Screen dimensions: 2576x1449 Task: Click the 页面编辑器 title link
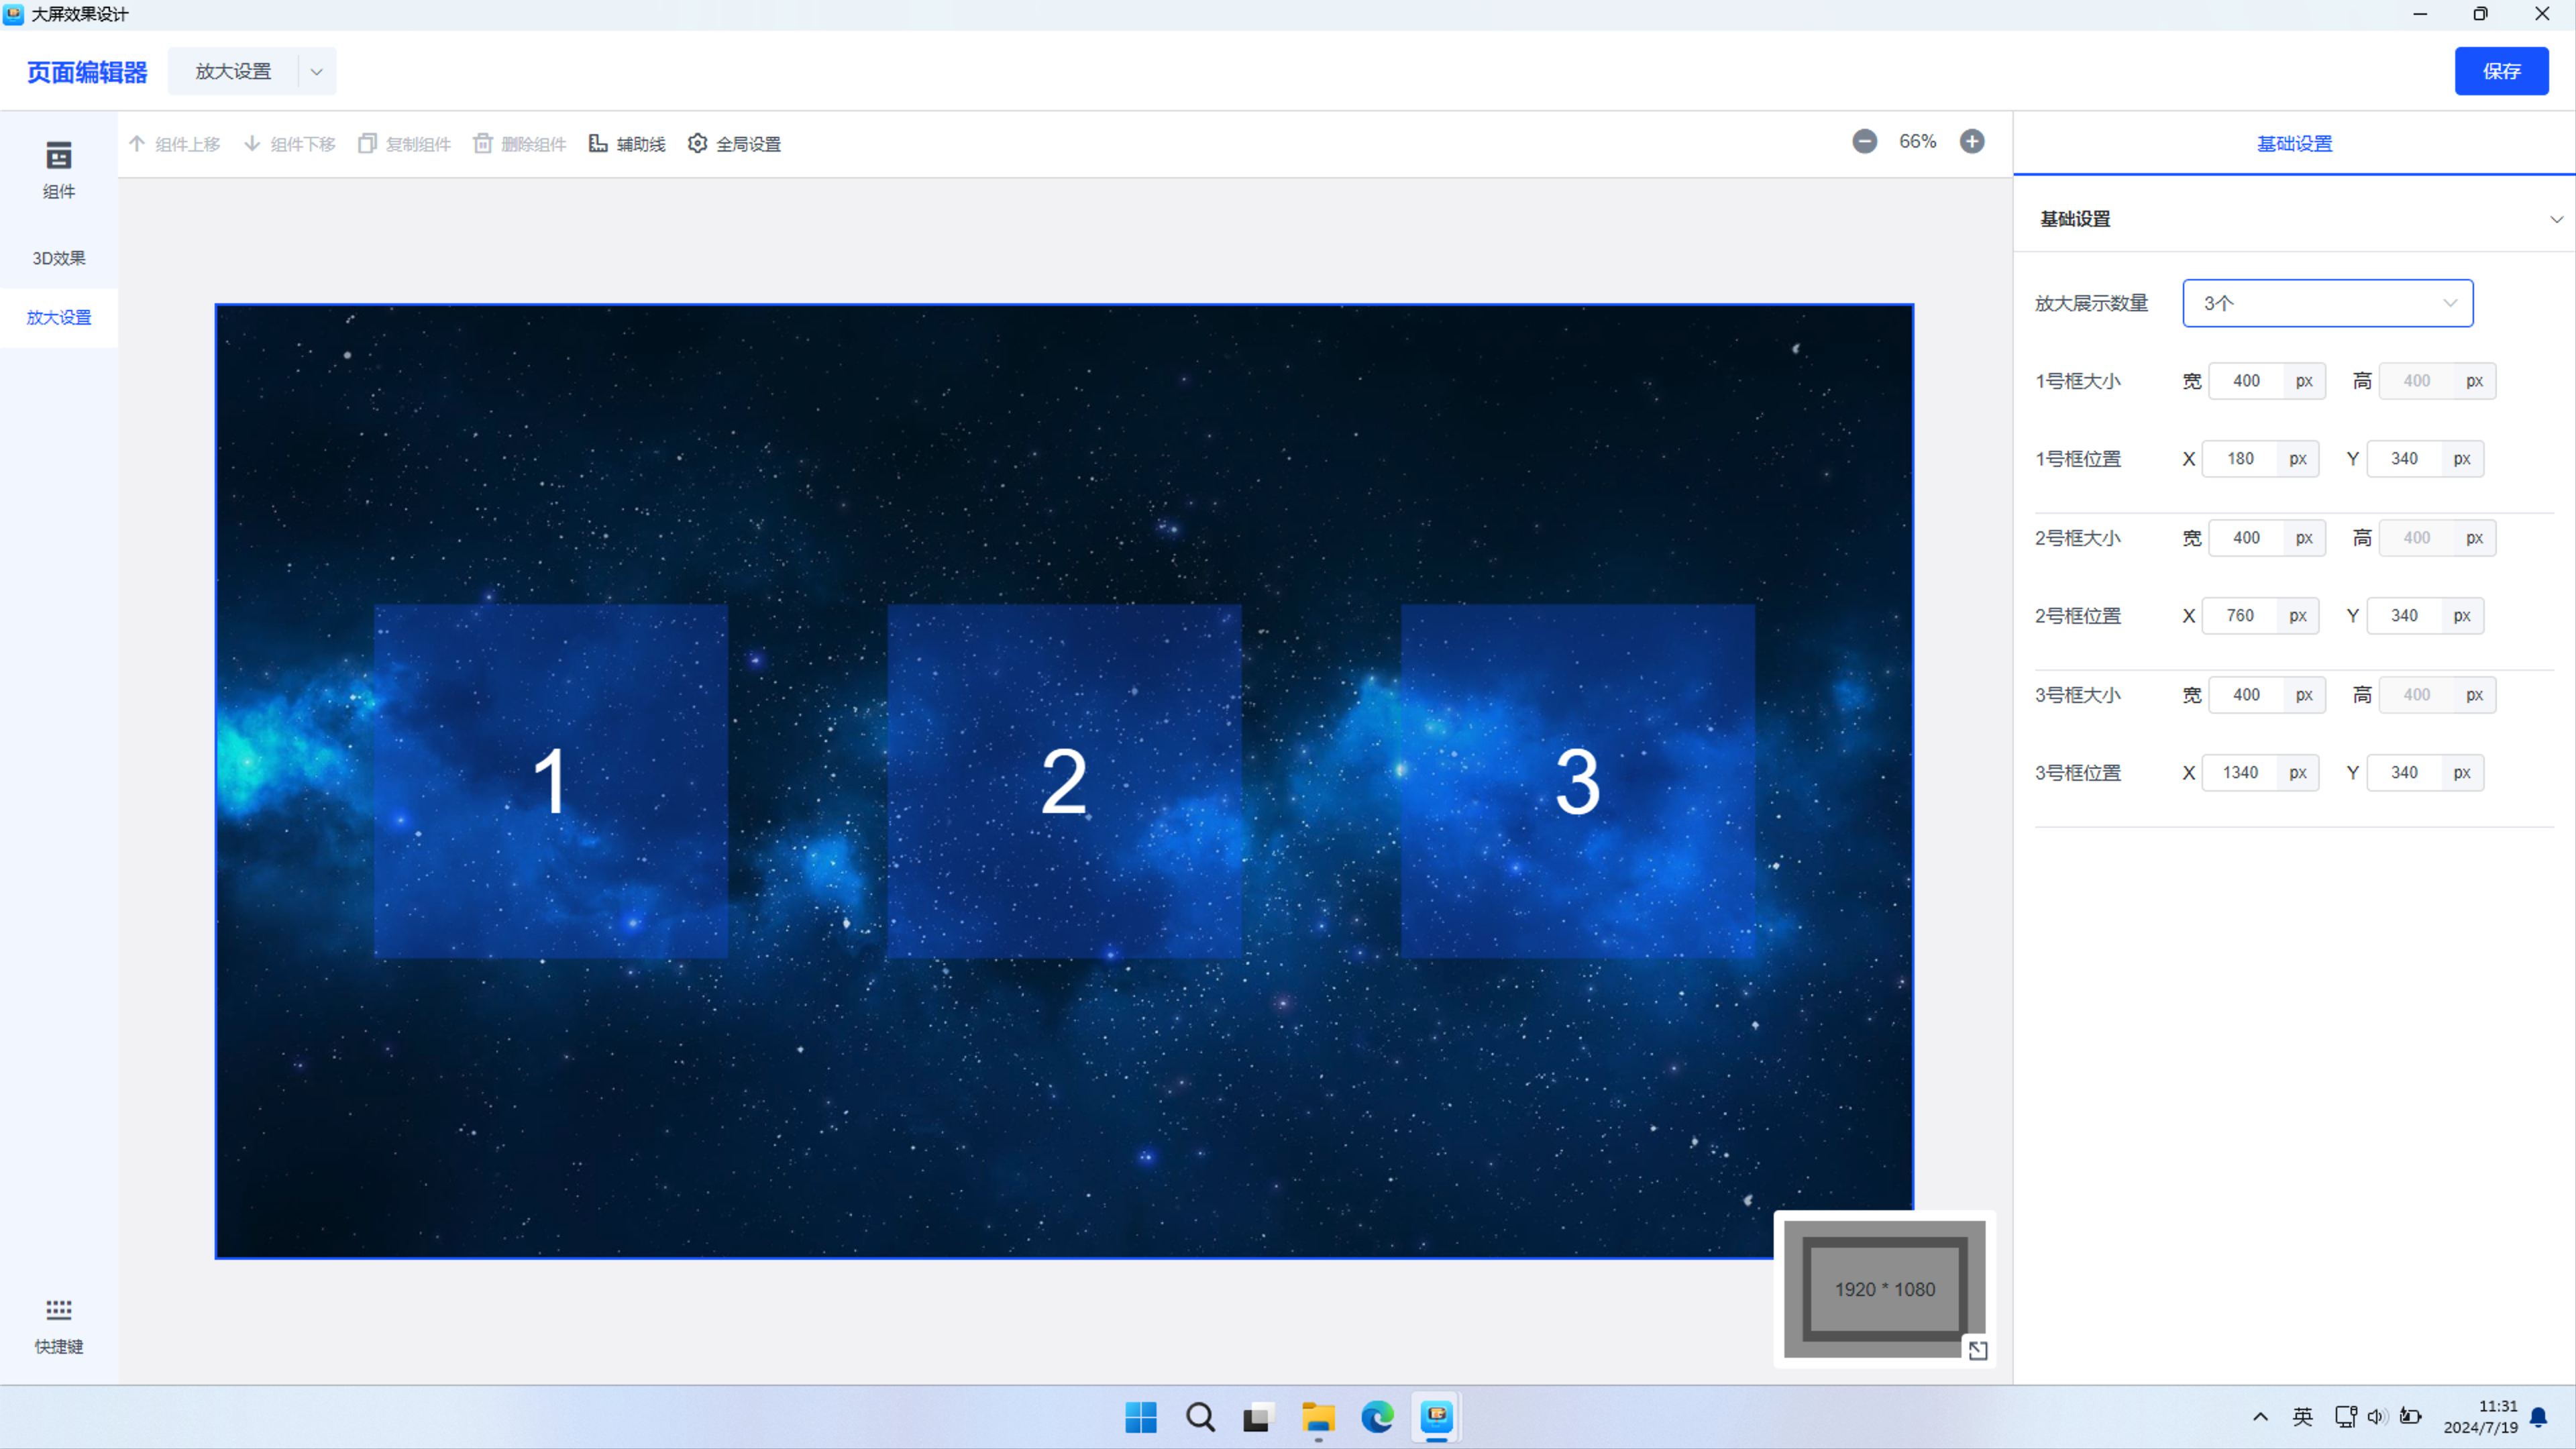coord(87,72)
